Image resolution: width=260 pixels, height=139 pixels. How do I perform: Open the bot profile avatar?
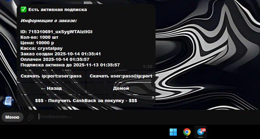tap(8, 101)
